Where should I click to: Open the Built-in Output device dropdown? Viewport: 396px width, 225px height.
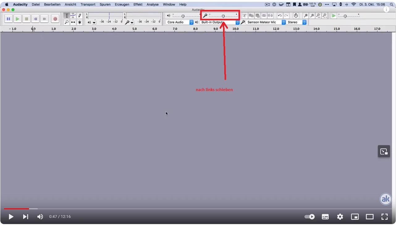[220, 22]
